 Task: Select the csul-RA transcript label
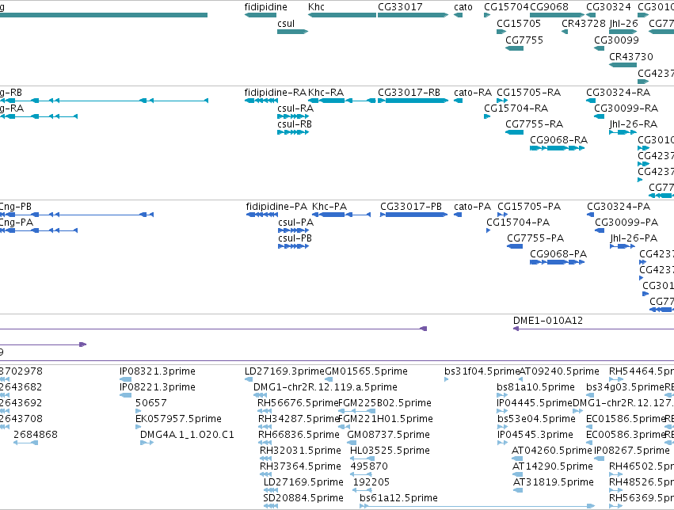(295, 108)
